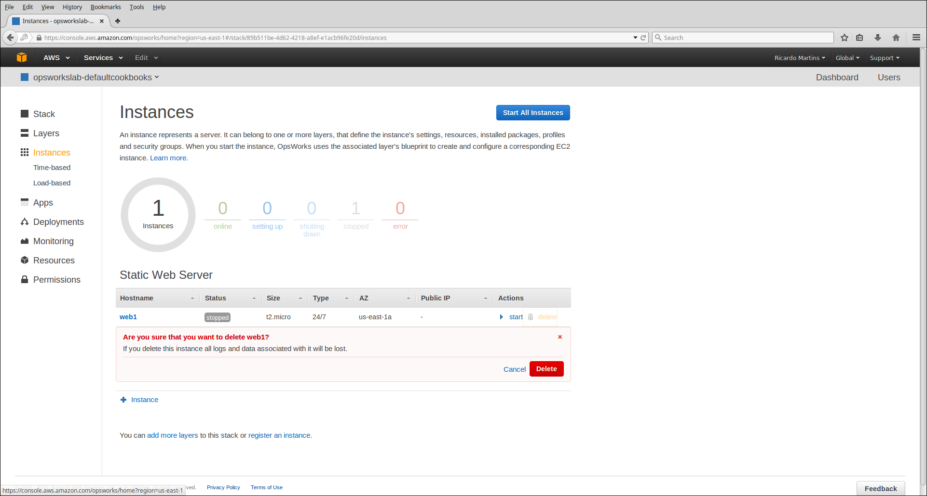Expand the Ricardo Martins account menu
This screenshot has width=927, height=496.
(799, 58)
